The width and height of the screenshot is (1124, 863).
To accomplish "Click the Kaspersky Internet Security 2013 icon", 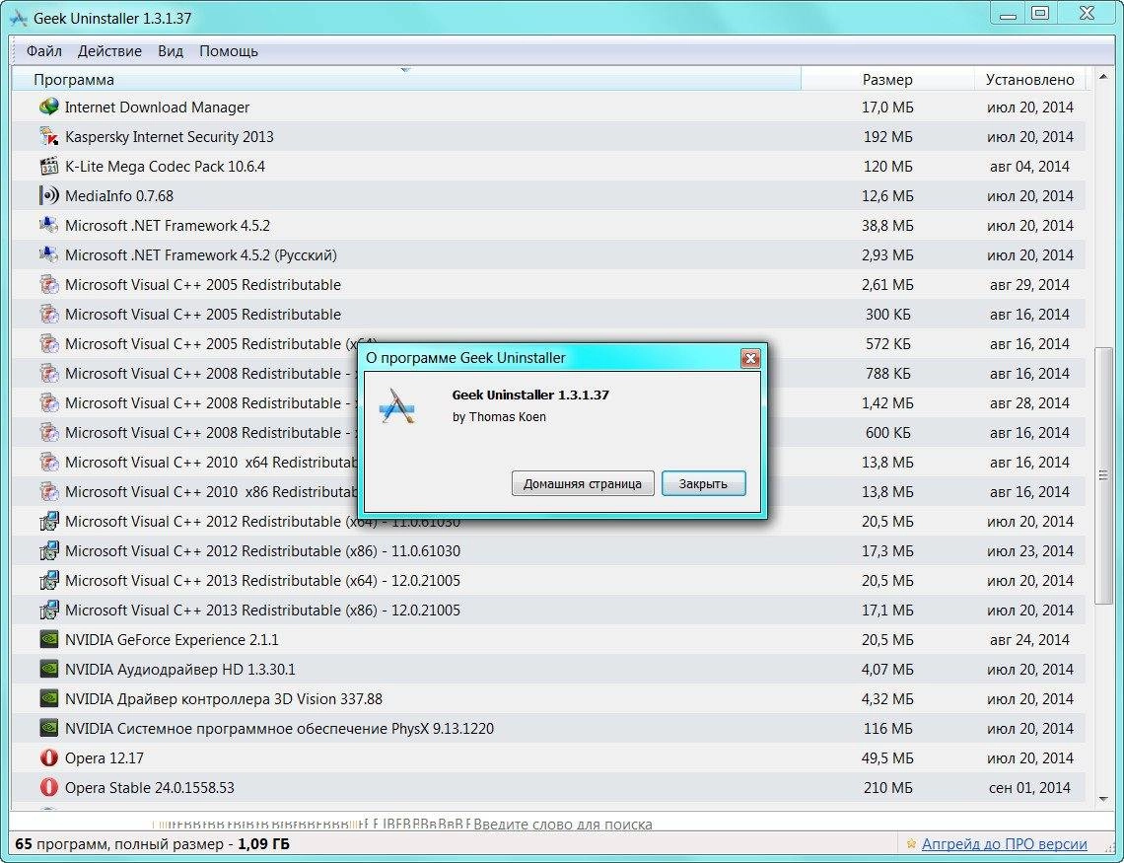I will pos(48,136).
